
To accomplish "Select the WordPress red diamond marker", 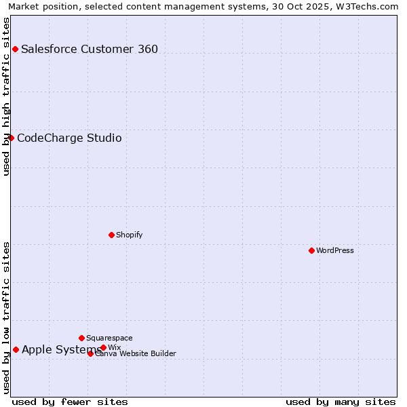I will [311, 250].
